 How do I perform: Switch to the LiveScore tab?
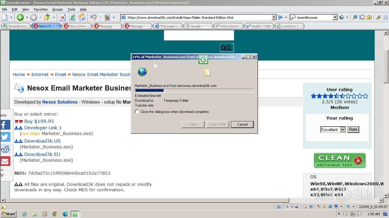(289, 26)
